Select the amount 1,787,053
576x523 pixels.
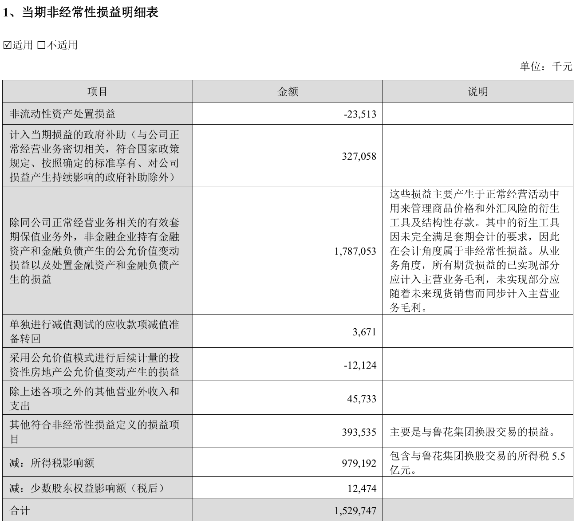[x=355, y=252]
